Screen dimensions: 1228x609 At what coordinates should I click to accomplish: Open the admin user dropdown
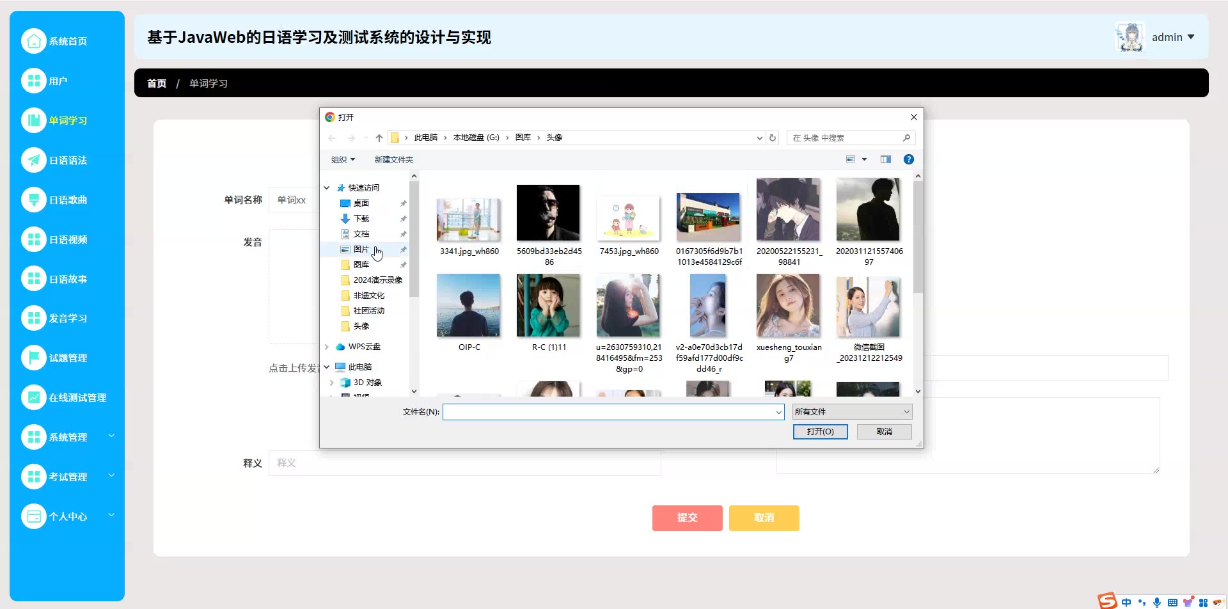[1172, 37]
